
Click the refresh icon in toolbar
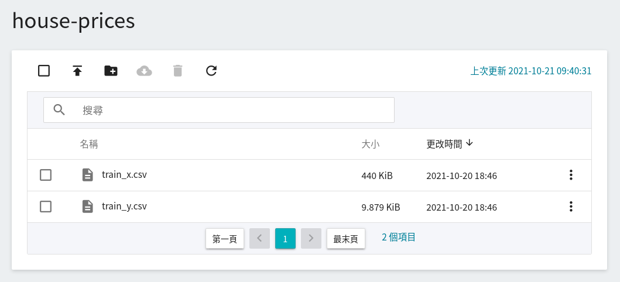pos(211,71)
